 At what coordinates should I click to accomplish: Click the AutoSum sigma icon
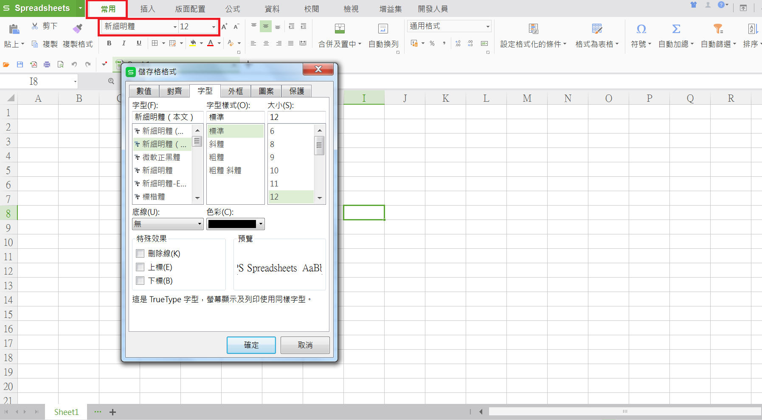[676, 28]
